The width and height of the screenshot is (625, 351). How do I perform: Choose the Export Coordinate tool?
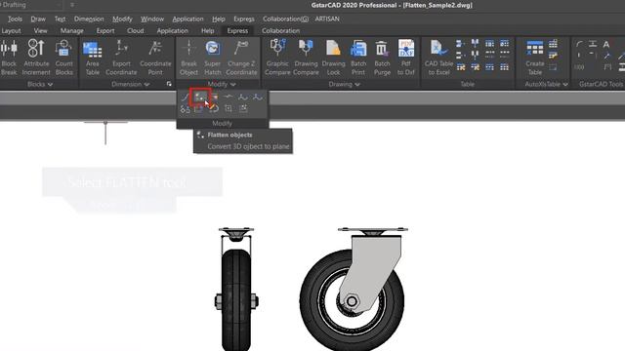pos(121,58)
